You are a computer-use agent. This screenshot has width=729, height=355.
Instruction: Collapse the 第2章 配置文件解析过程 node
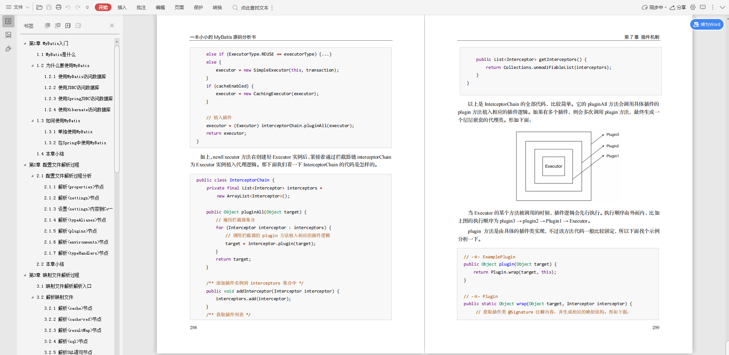(25, 165)
